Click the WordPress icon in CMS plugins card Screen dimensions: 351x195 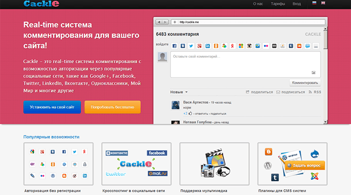coord(268,166)
